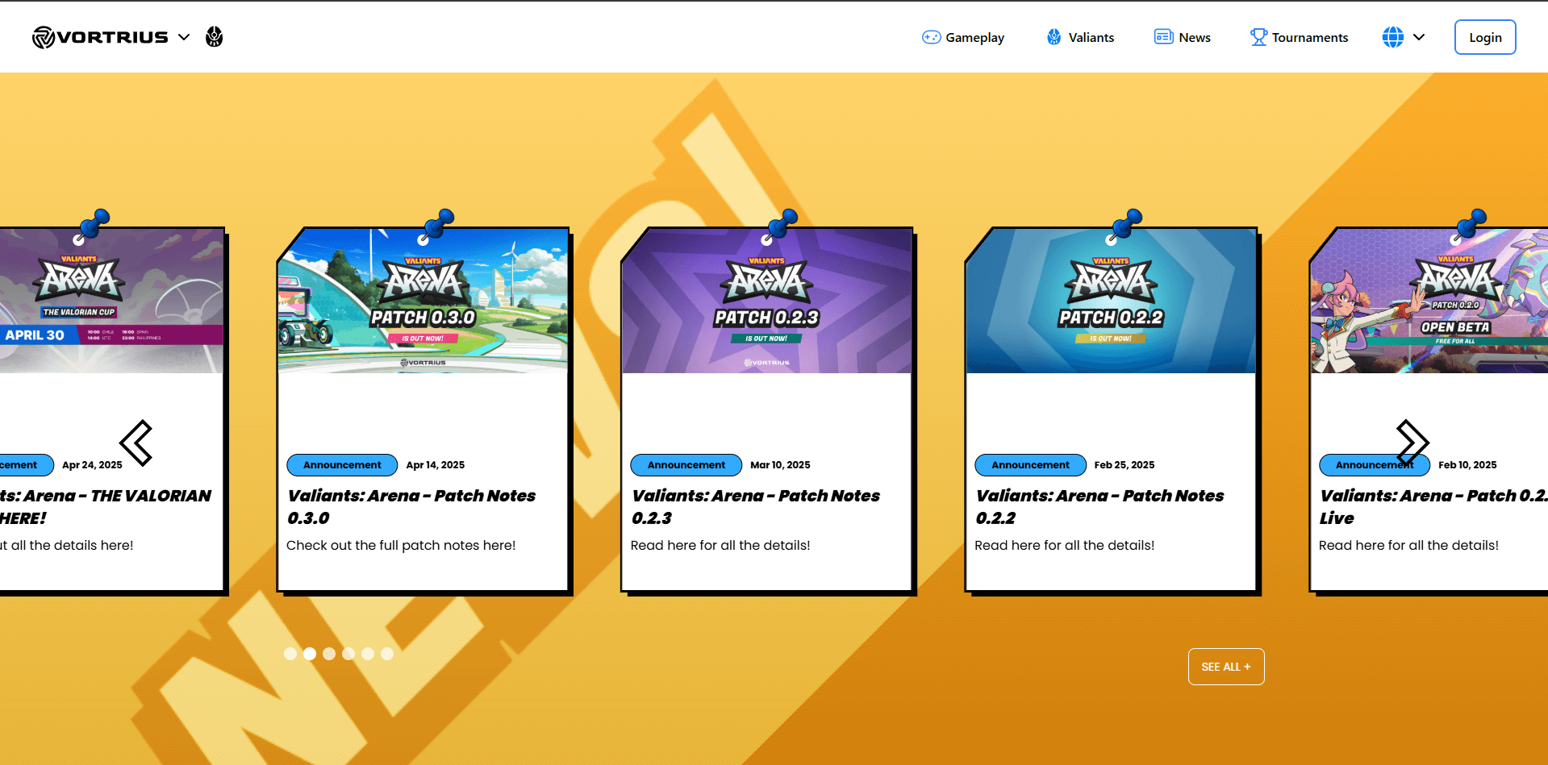This screenshot has height=765, width=1548.
Task: Open the 'Patch 0.2... Live' article title
Action: 1433,507
